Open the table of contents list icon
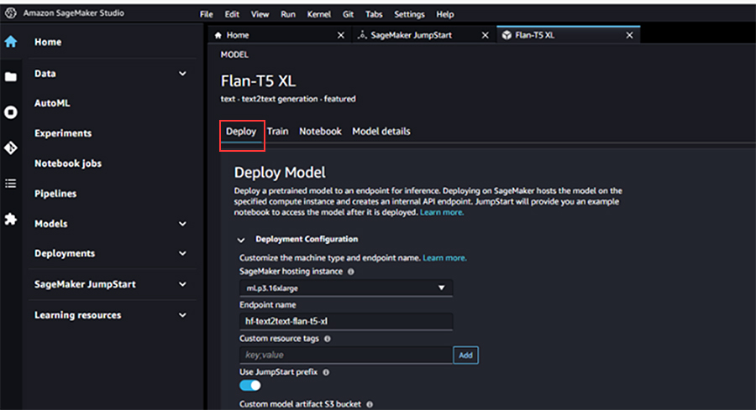Viewport: 756px width, 410px height. pos(11,184)
